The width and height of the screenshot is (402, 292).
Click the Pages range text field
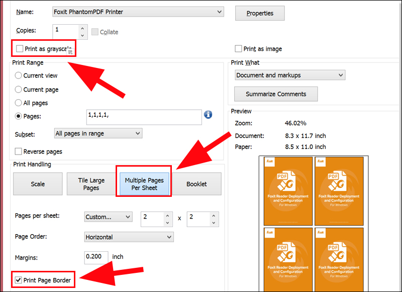click(x=144, y=117)
